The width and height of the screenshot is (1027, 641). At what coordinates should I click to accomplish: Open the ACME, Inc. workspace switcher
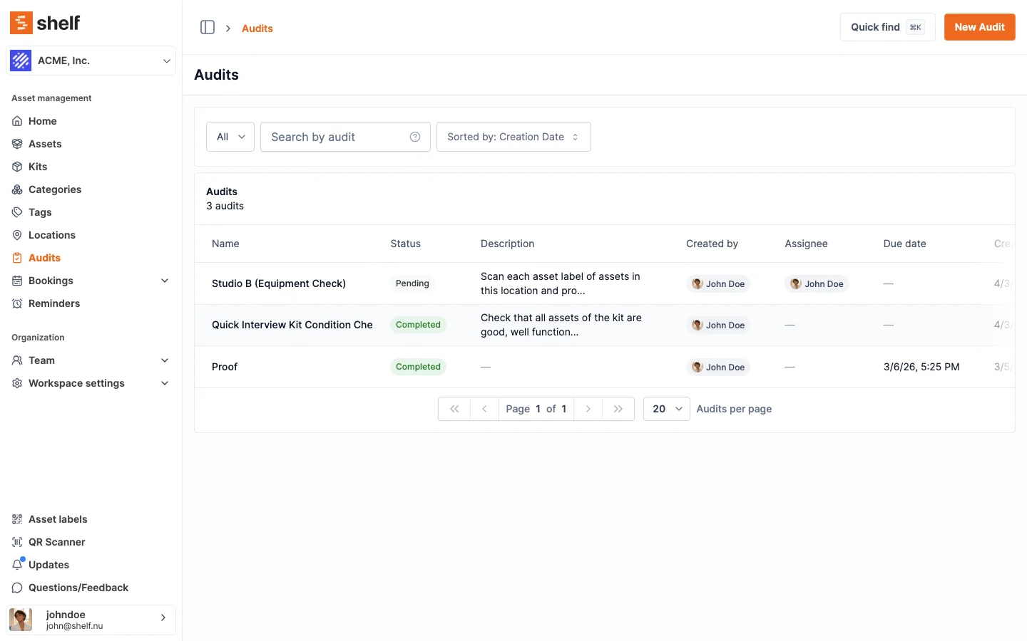click(91, 61)
